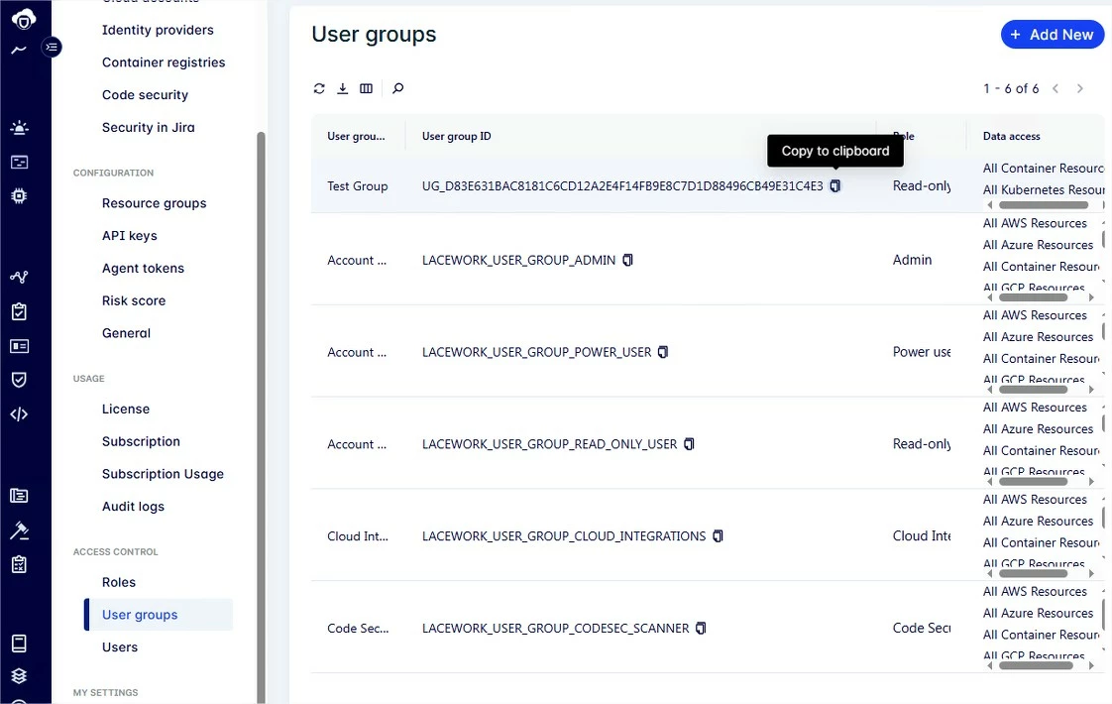Open Container registries settings

point(164,62)
